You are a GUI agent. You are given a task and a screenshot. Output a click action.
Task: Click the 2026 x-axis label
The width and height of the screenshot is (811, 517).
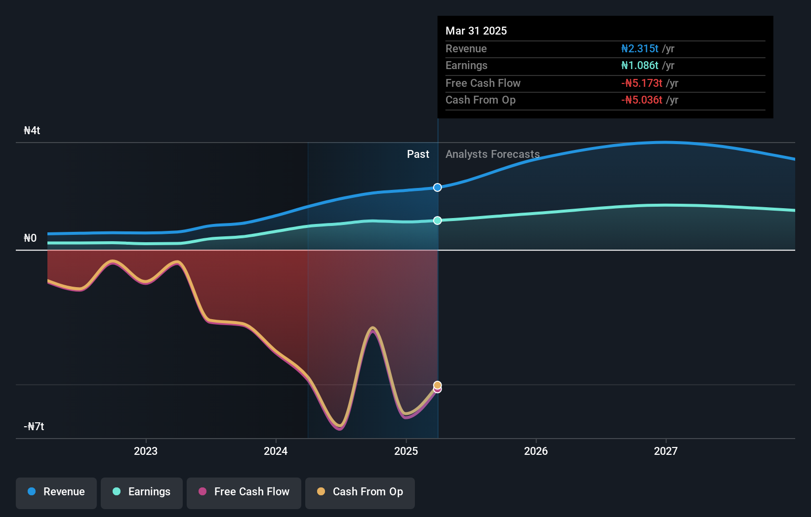click(536, 451)
